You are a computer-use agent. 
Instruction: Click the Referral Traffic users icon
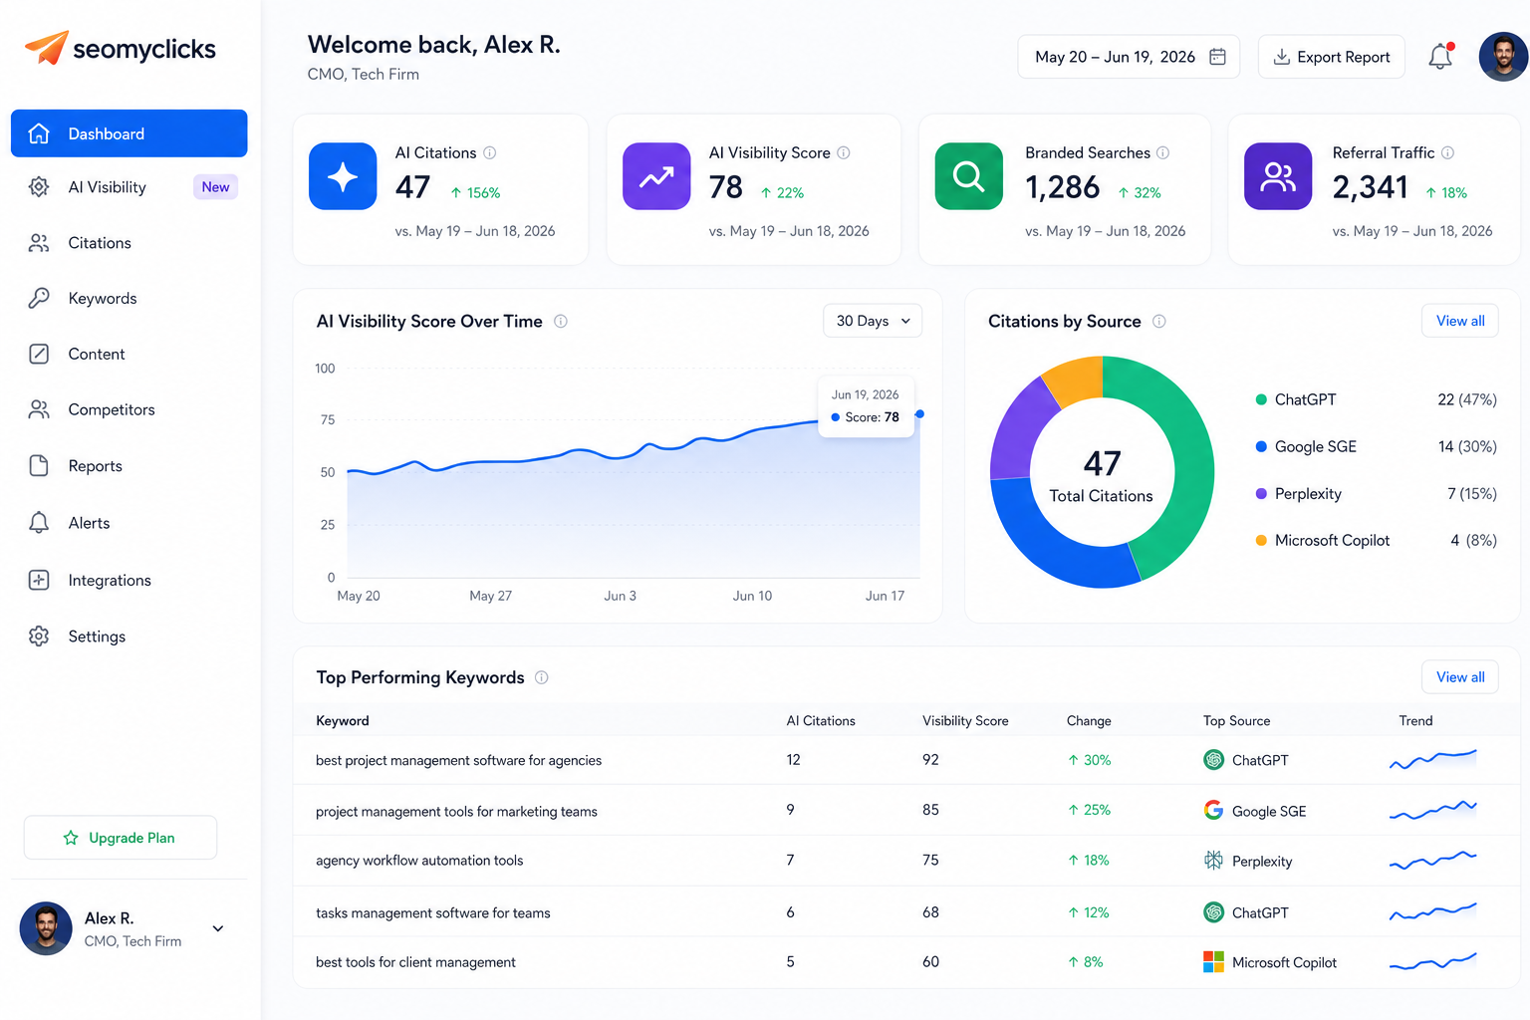[1278, 176]
